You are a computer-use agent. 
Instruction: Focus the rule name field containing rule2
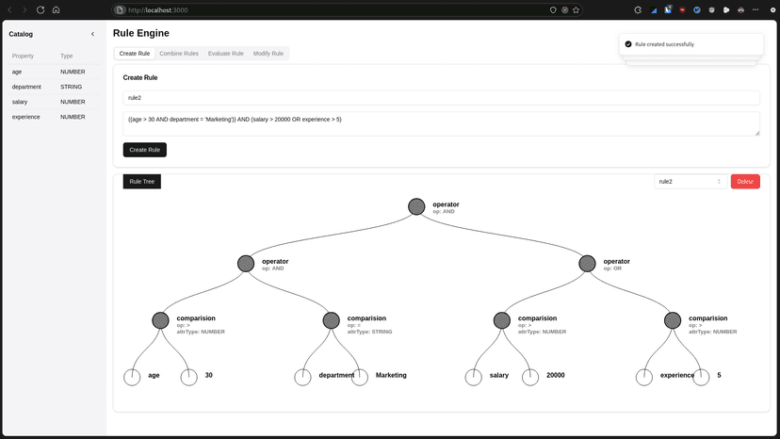[441, 98]
